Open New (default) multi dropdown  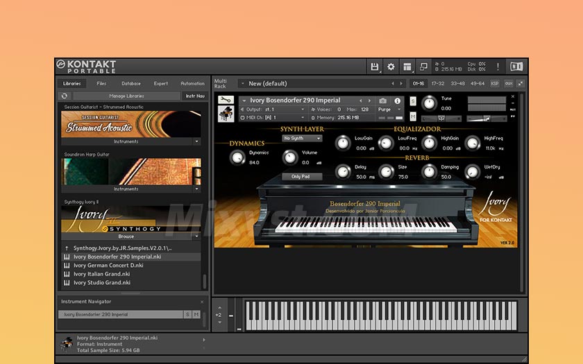click(x=243, y=84)
